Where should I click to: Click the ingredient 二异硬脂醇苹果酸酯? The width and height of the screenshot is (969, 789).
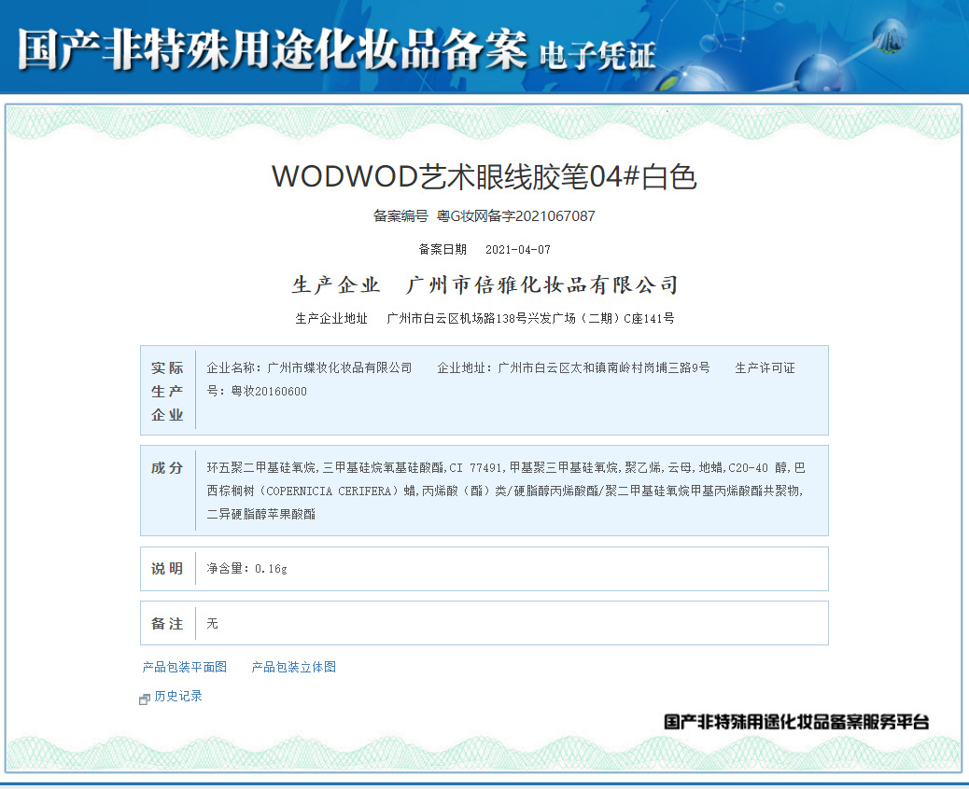260,514
